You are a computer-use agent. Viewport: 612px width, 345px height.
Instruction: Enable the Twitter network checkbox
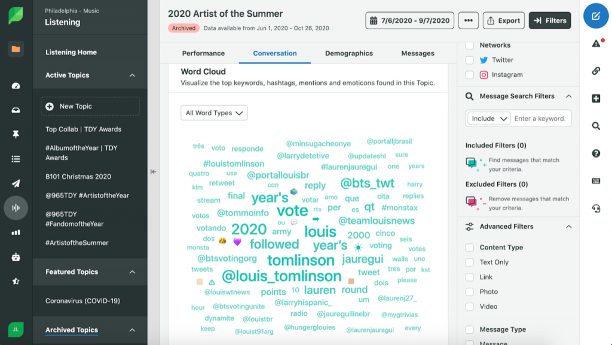point(470,60)
